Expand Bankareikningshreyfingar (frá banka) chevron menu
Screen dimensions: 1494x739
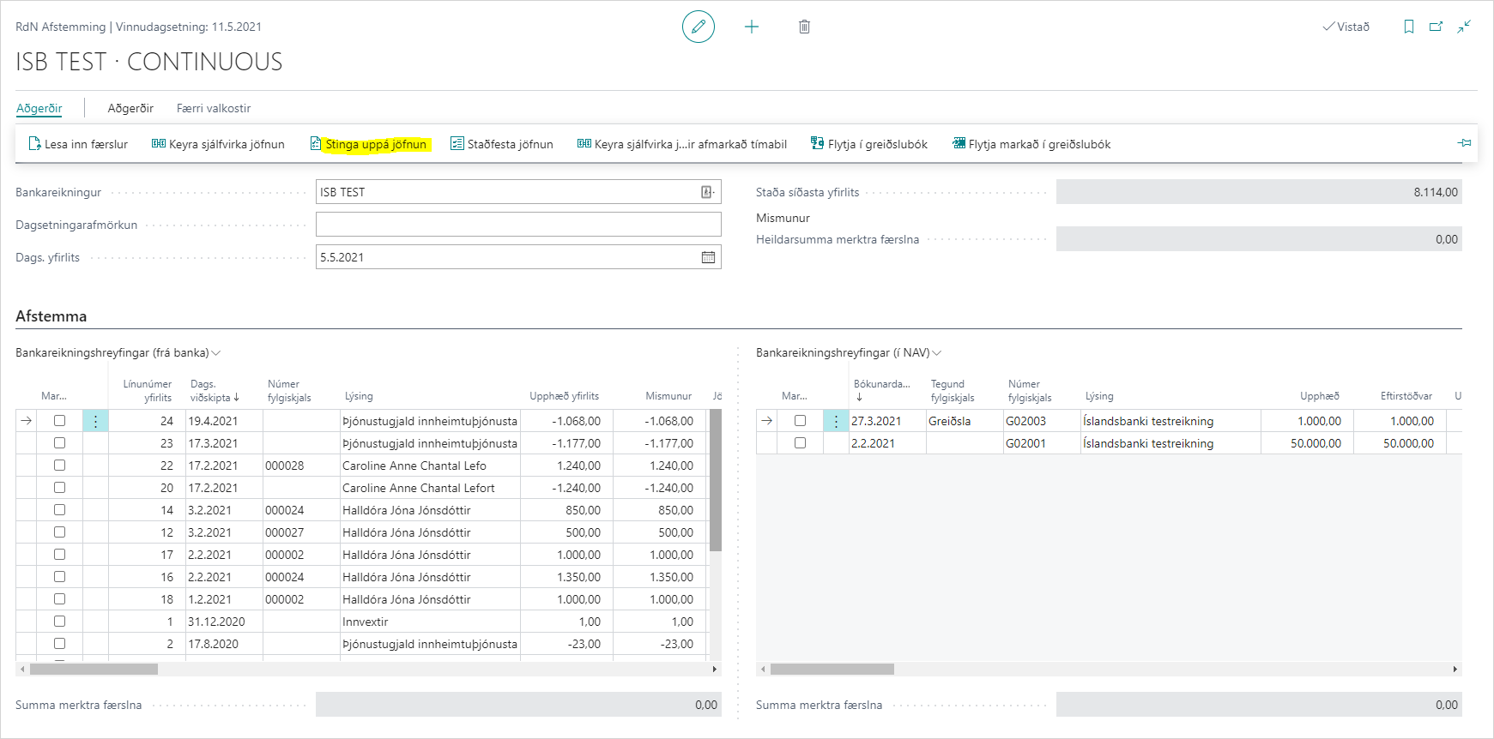pyautogui.click(x=216, y=353)
